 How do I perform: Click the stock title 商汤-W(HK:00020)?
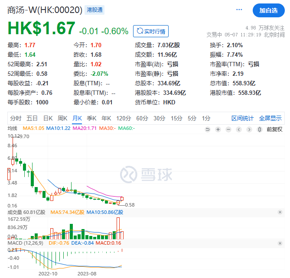[x=45, y=10]
